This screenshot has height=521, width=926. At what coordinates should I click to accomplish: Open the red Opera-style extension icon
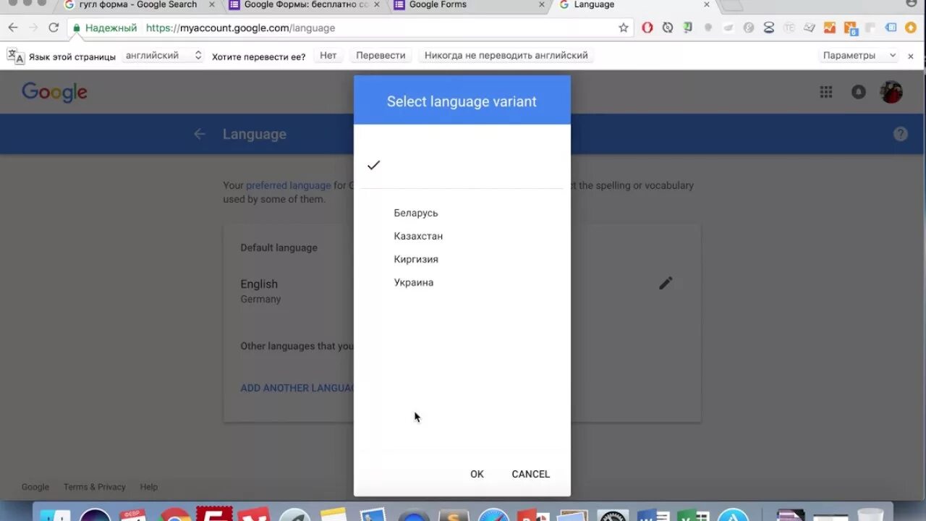click(x=647, y=27)
